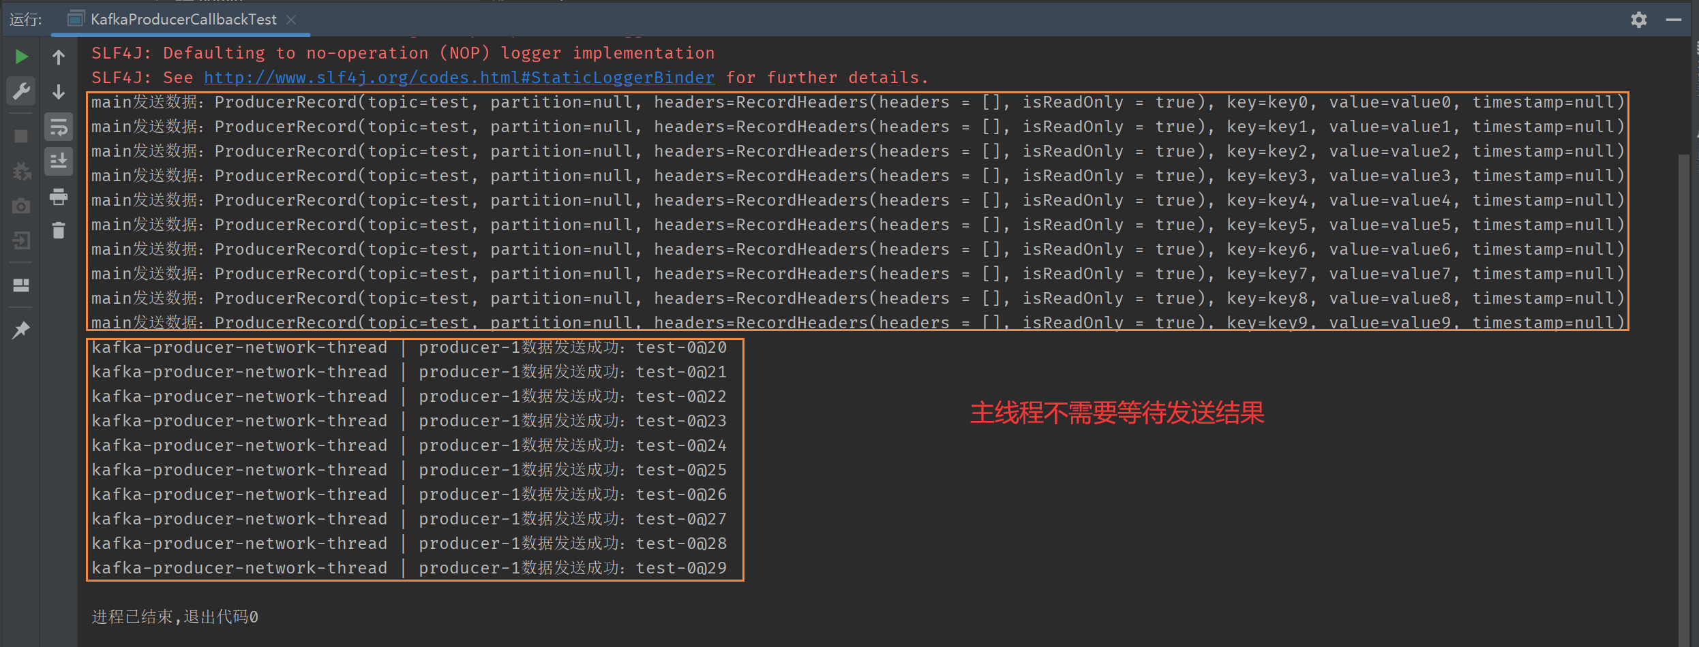Open the slf4j StaticLoggerBinder link

tap(459, 78)
